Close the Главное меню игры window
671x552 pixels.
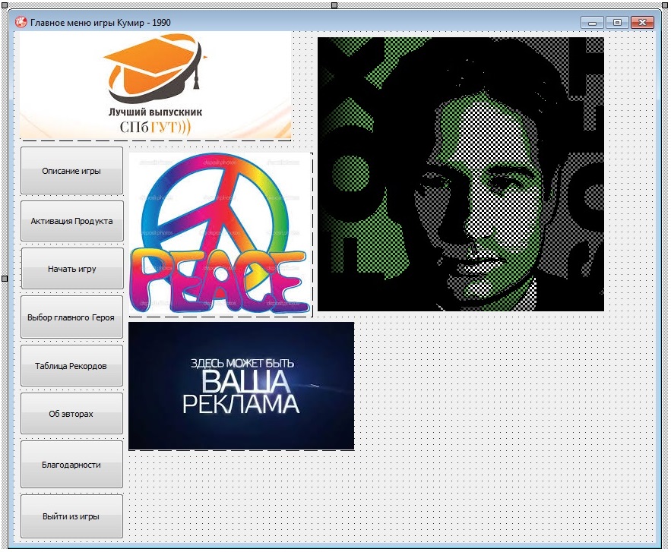(x=642, y=23)
